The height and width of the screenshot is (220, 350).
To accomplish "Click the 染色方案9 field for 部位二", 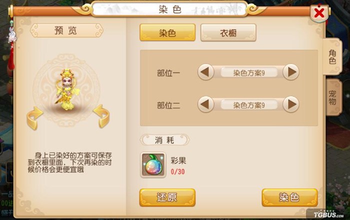I will pyautogui.click(x=249, y=105).
